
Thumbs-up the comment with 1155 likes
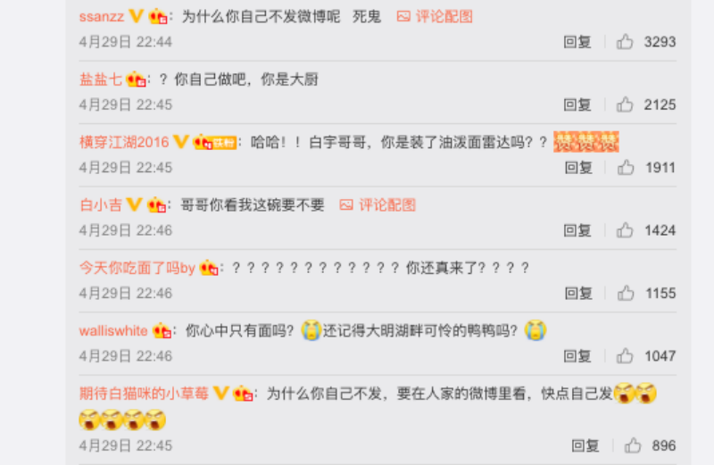click(626, 294)
